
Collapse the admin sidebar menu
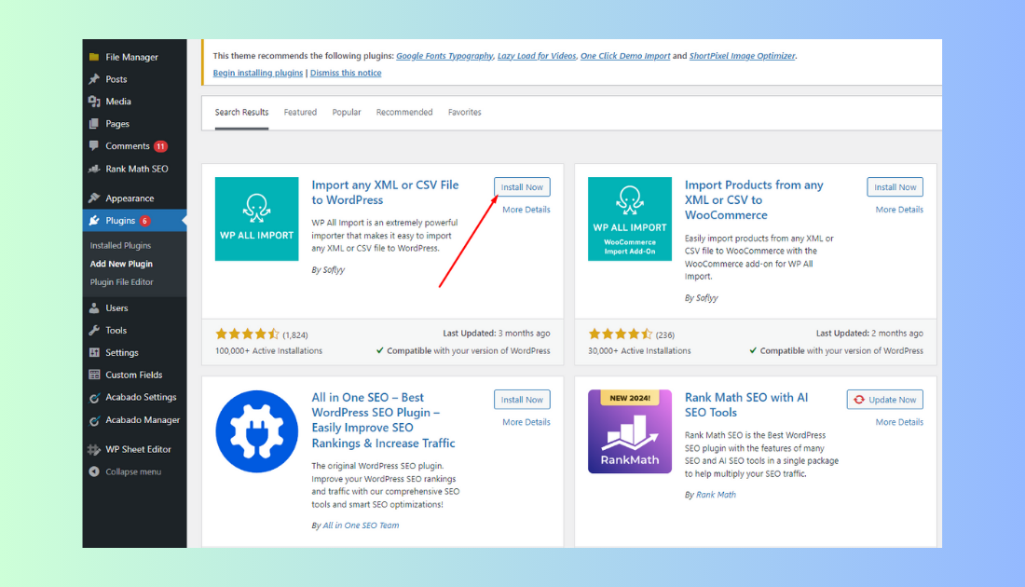tap(133, 471)
